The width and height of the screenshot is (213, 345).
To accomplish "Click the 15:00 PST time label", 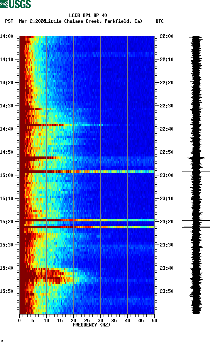I will coord(7,175).
